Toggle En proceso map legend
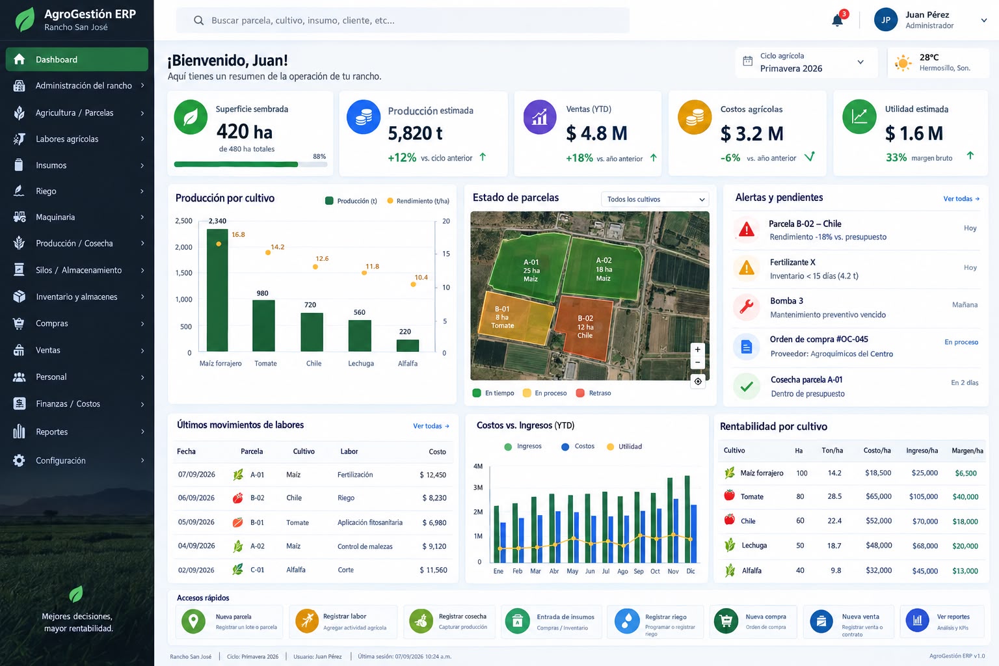This screenshot has width=999, height=666. click(x=545, y=393)
